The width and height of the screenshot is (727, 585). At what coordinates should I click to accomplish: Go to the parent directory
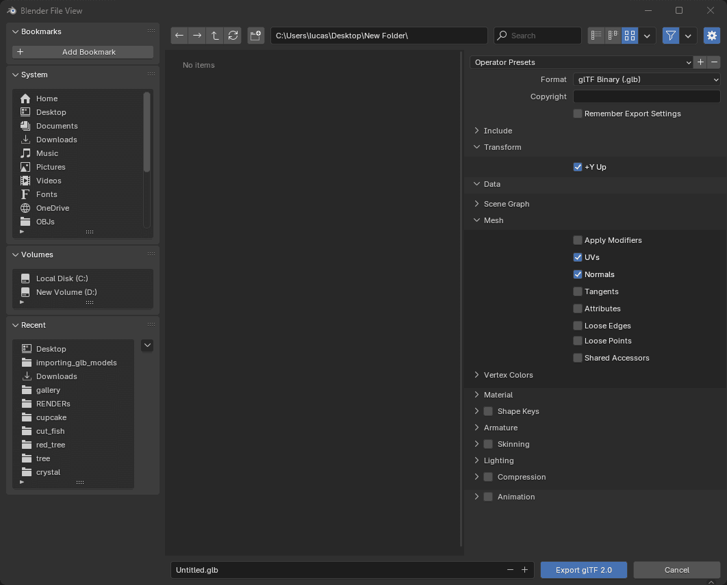click(x=215, y=36)
